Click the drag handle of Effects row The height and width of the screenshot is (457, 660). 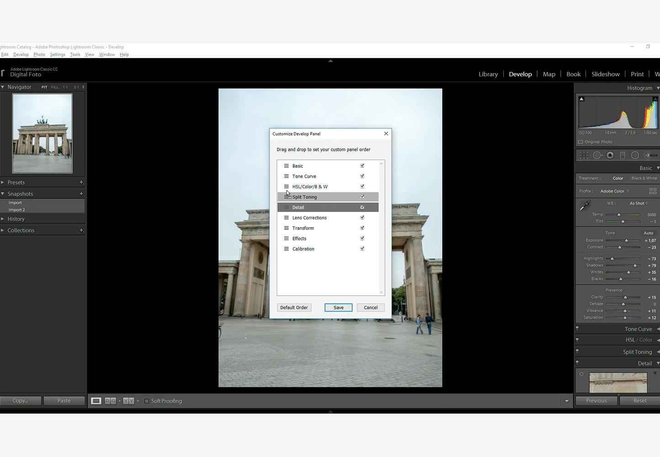[286, 239]
